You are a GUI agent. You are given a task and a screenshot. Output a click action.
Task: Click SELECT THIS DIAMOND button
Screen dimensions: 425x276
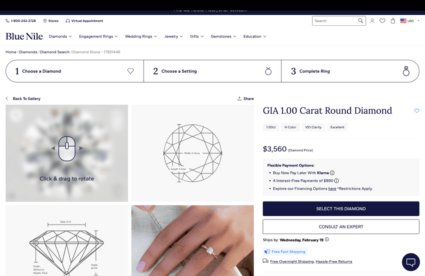pyautogui.click(x=341, y=209)
